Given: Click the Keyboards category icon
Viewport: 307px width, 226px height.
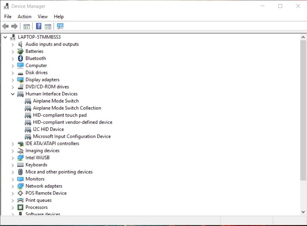Looking at the screenshot, I should 20,165.
